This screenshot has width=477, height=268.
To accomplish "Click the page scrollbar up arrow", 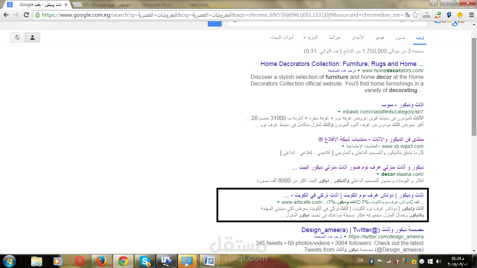I will coord(474,24).
